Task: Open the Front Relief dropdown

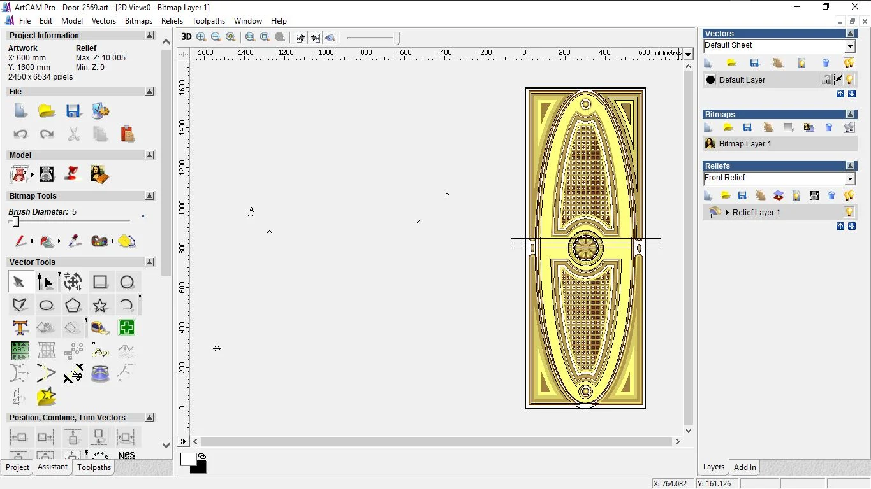Action: 849,178
